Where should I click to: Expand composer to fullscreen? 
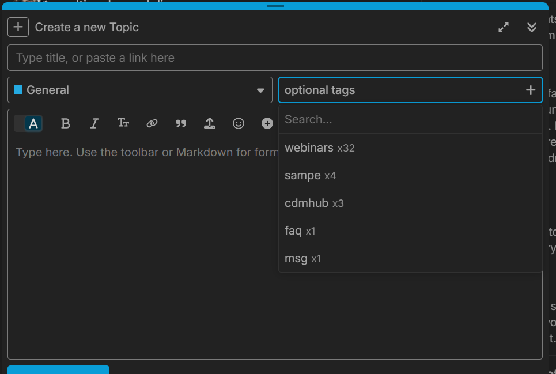(x=504, y=27)
